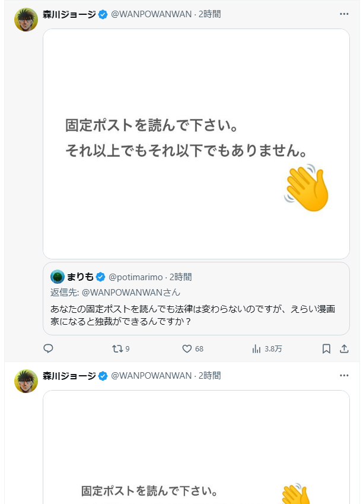Open 森川ジョージ display name on first post
Screen dimensions: 363x504
tap(69, 14)
